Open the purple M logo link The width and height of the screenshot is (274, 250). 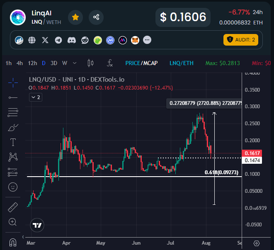coord(123,40)
